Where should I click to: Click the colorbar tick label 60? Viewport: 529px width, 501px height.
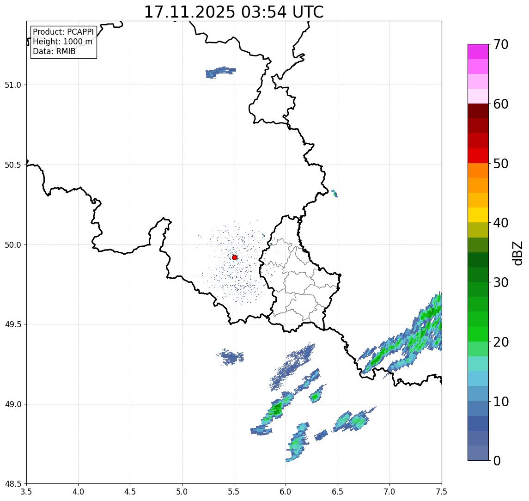coord(501,104)
